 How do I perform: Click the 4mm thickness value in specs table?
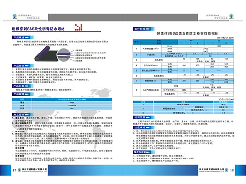tap(72, 102)
